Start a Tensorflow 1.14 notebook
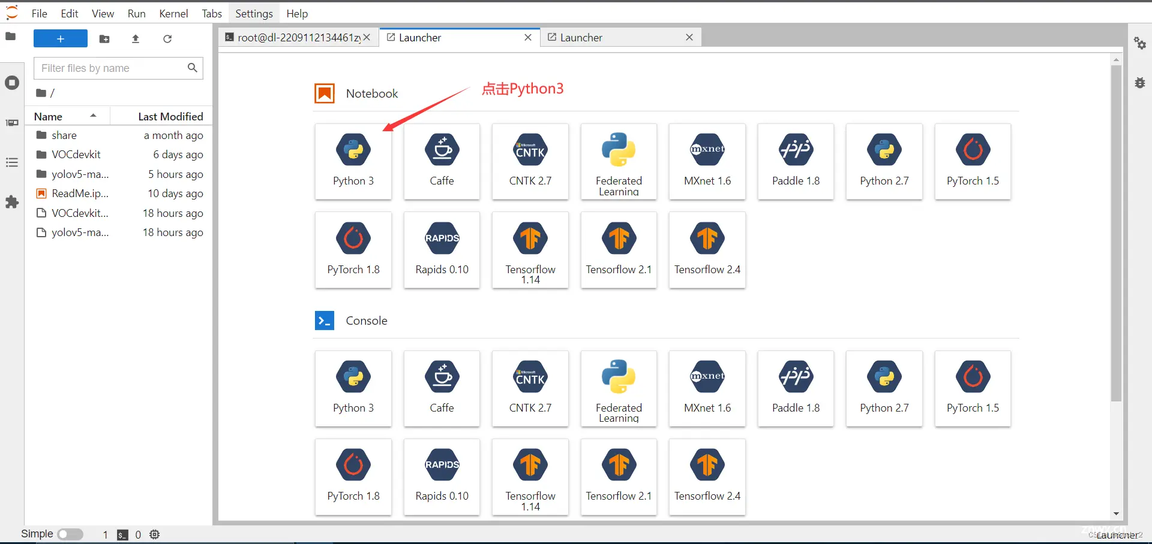 coord(530,250)
